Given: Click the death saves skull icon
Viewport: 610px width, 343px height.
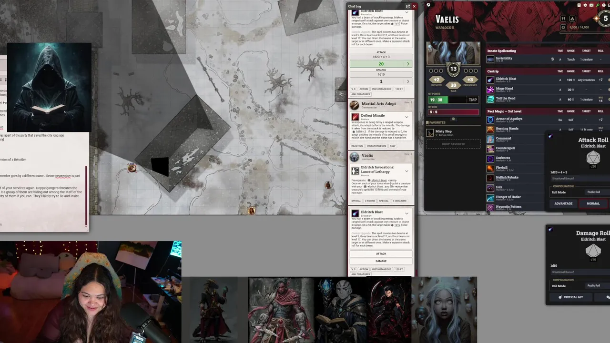Looking at the screenshot, I should (453, 119).
